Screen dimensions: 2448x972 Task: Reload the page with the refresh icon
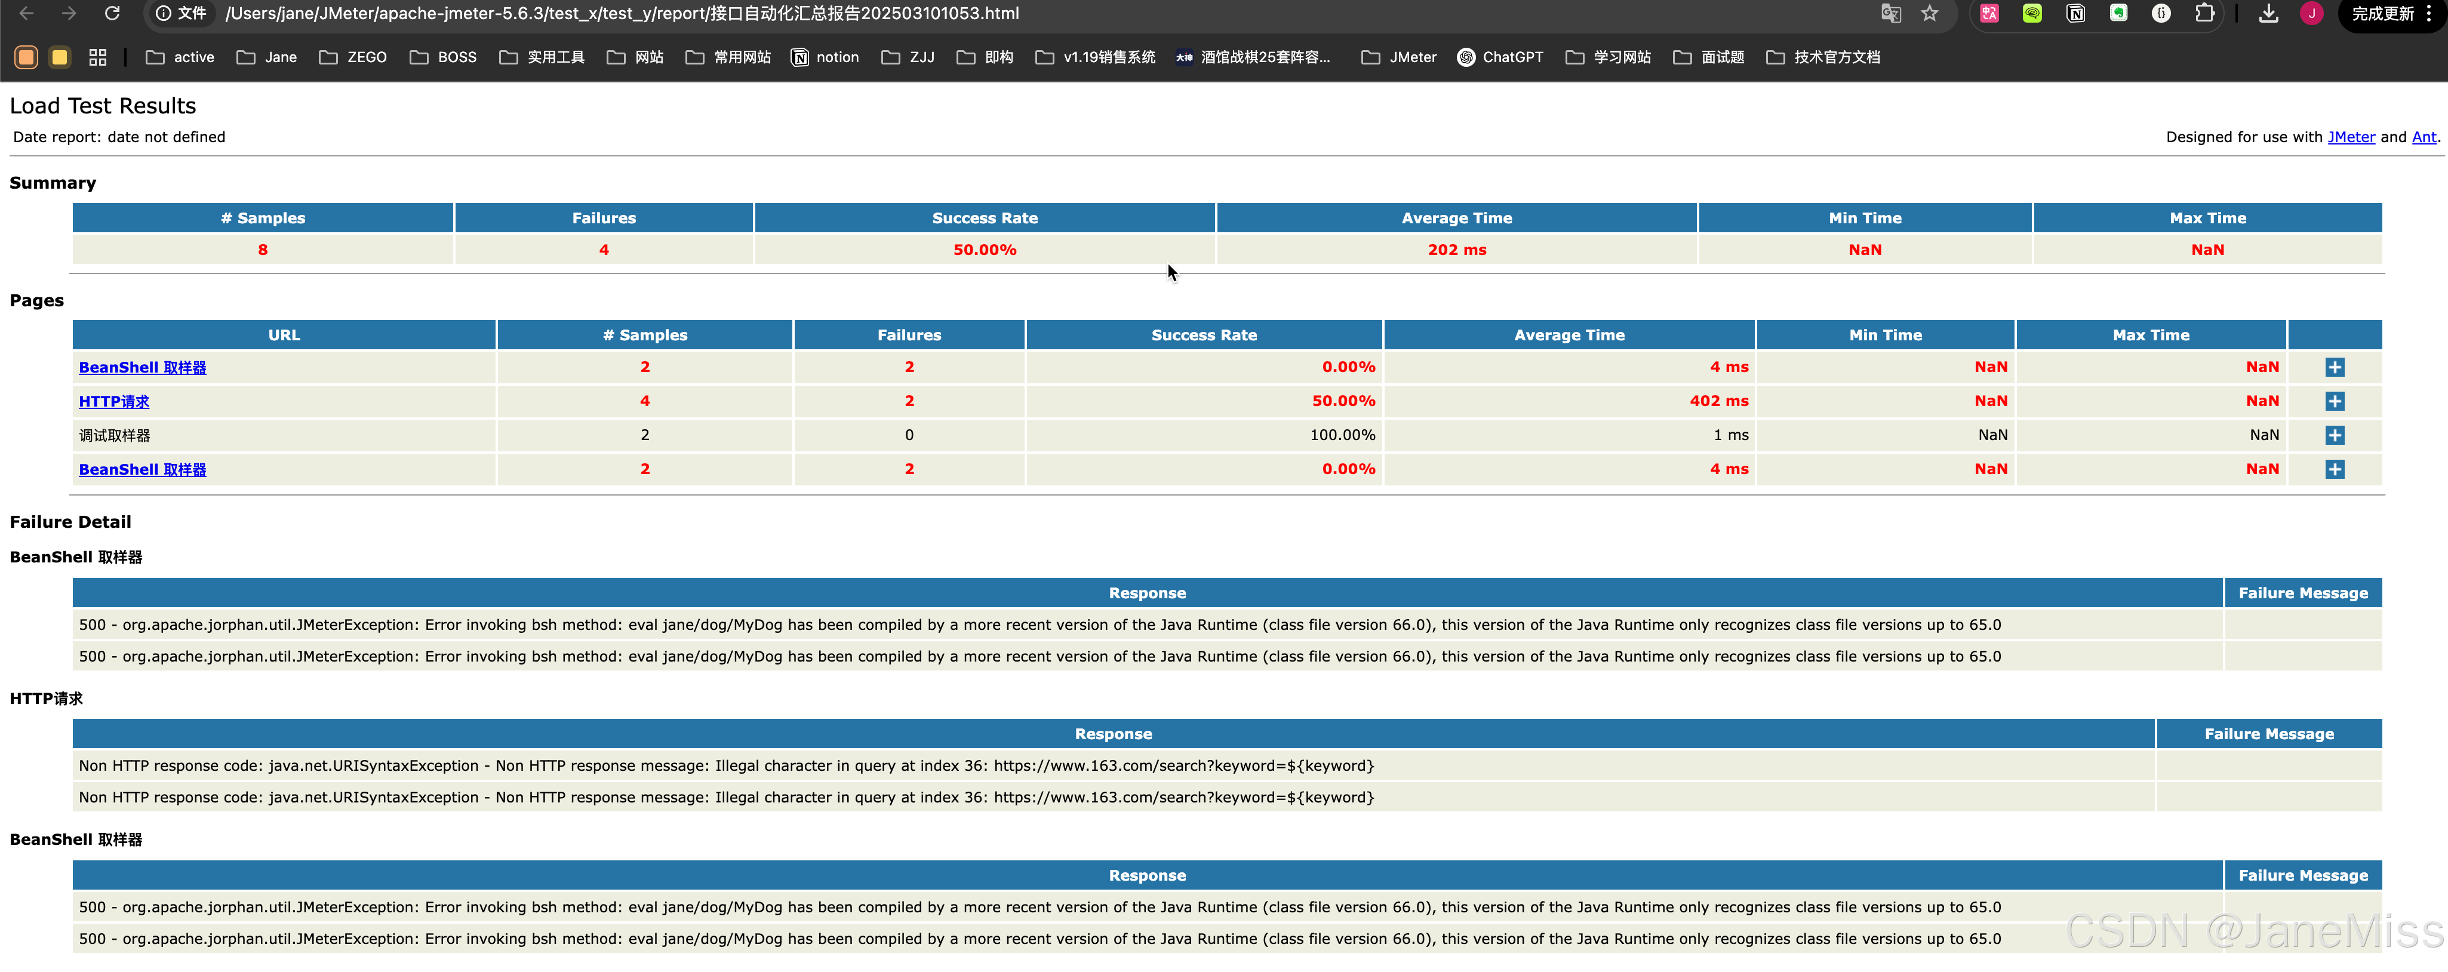click(112, 13)
